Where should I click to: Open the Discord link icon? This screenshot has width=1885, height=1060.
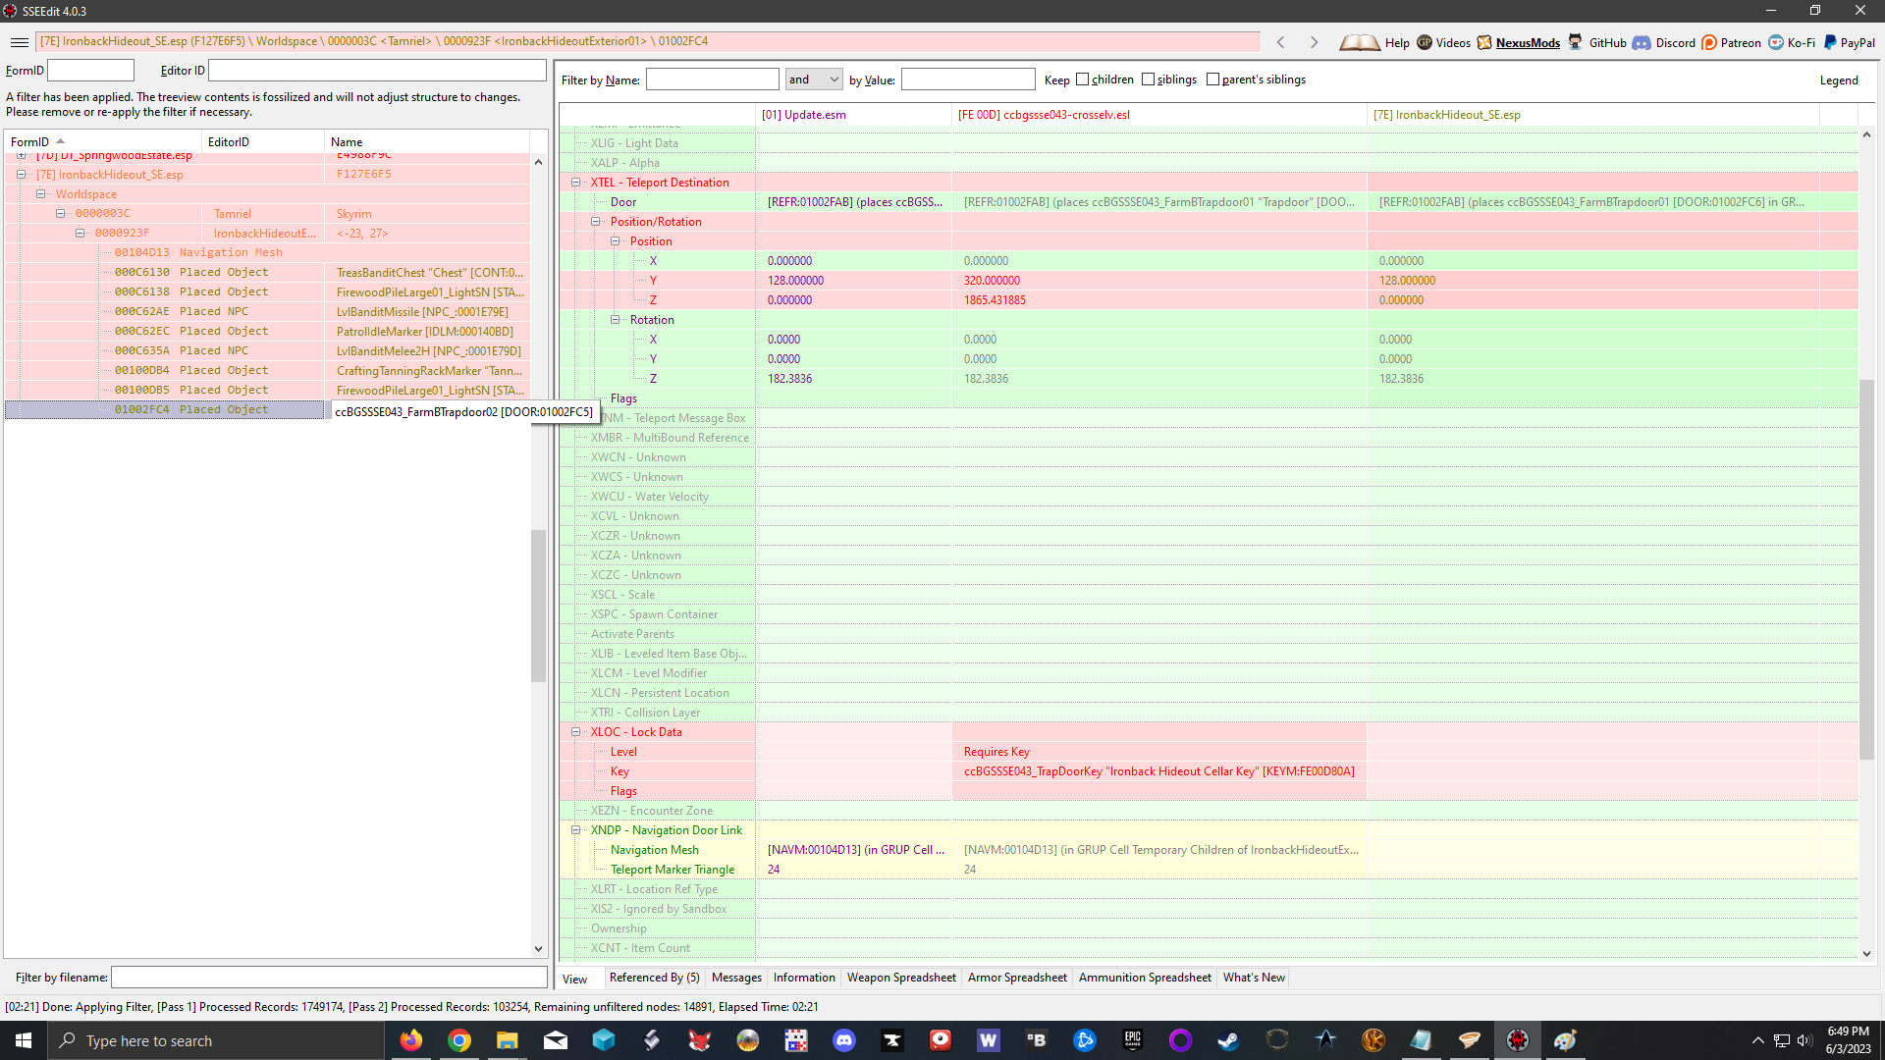coord(1642,42)
